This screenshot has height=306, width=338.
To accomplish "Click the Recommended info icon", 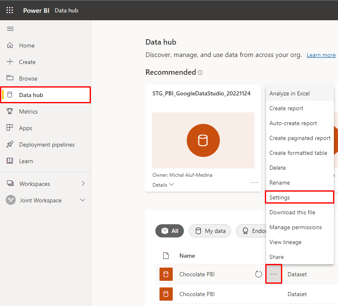I will (x=200, y=72).
